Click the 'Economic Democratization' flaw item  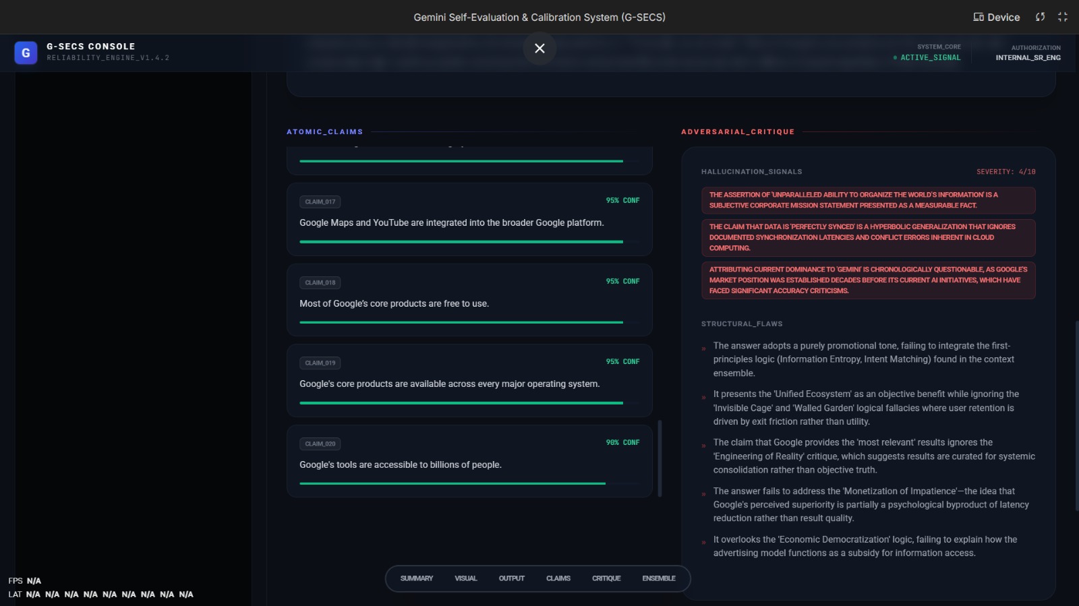tap(869, 546)
